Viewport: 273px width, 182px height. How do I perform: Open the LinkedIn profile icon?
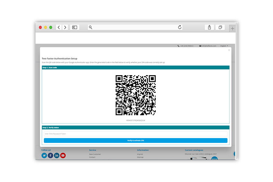click(57, 155)
